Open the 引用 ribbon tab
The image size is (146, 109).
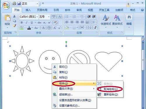pyautogui.click(x=56, y=10)
